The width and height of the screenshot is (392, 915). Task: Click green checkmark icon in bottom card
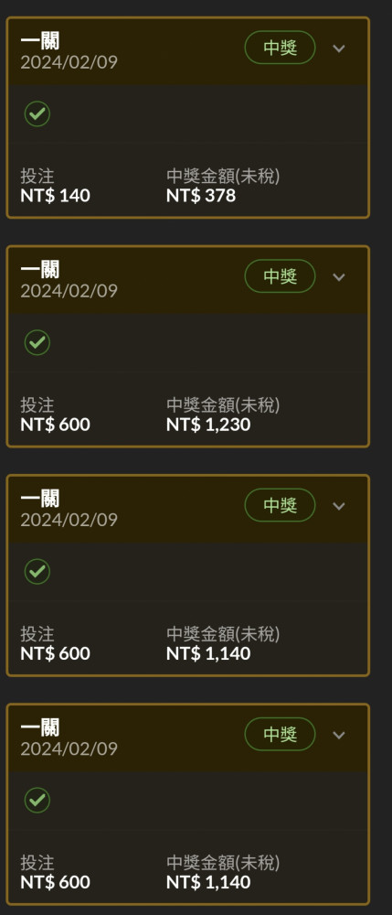pos(37,800)
